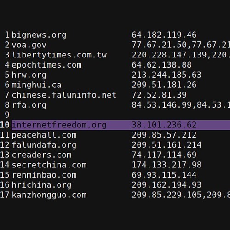Select the voa.gov line
This screenshot has height=230, width=230.
point(29,45)
